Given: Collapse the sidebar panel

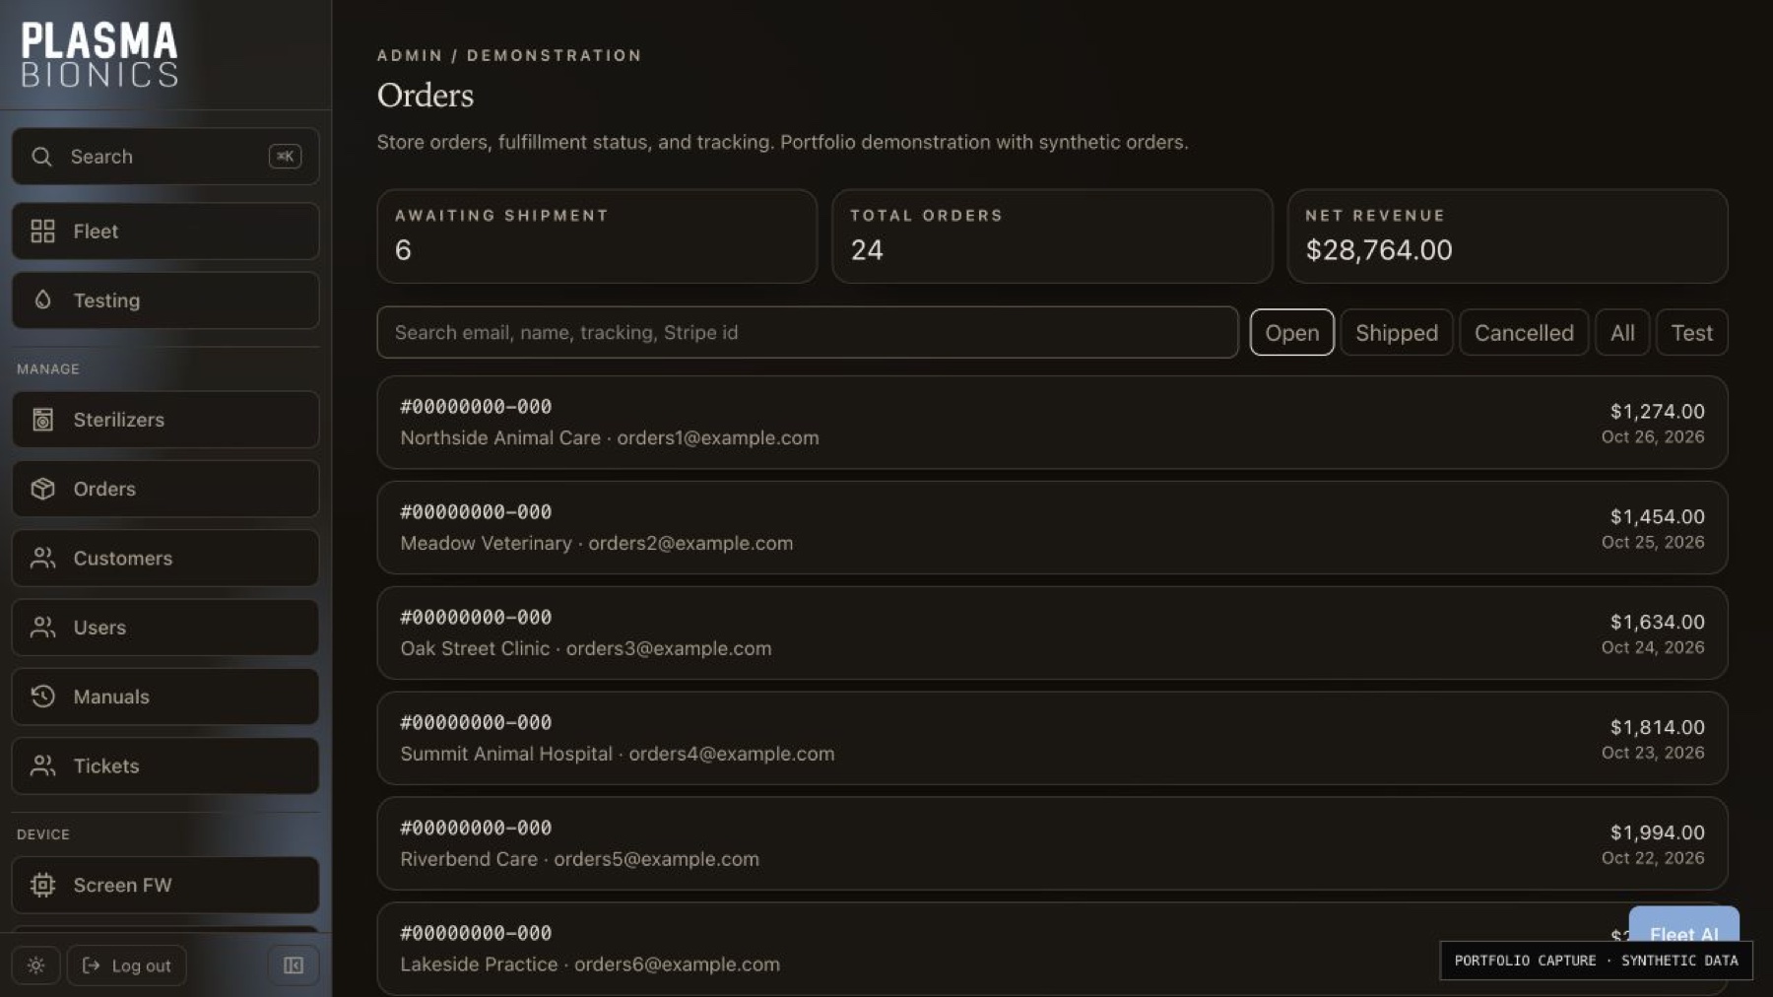Looking at the screenshot, I should click(294, 965).
